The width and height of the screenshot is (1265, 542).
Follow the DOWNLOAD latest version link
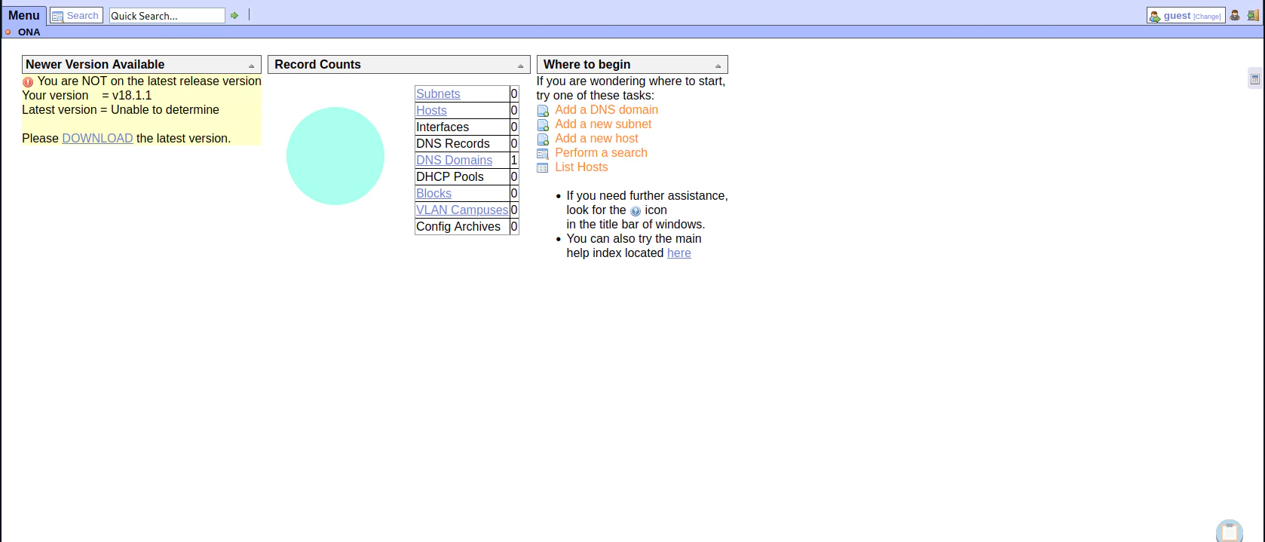tap(97, 138)
